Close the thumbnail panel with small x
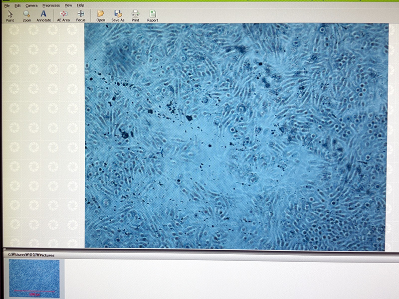Image resolution: width=399 pixels, height=299 pixels. (x=5, y=250)
